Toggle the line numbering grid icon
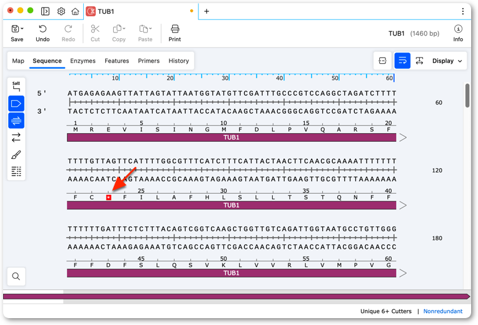Screen dimensions: 478x325 16,171
